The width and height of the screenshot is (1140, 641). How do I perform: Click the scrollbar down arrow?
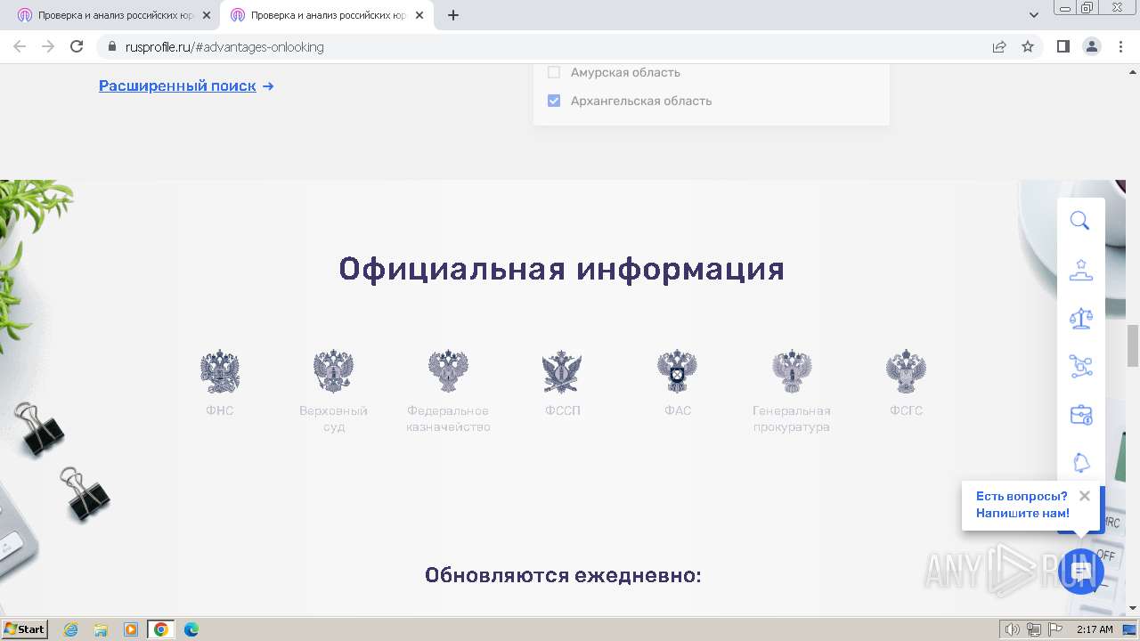pyautogui.click(x=1133, y=608)
